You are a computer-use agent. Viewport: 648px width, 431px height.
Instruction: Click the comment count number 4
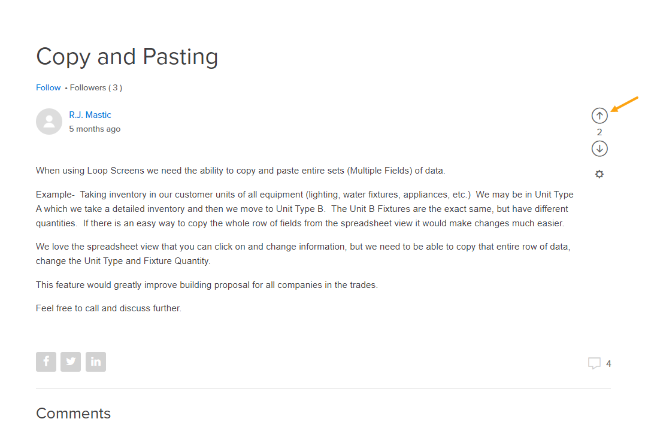pos(608,363)
